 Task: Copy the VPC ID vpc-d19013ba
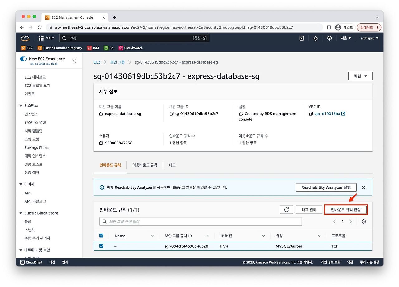click(311, 114)
